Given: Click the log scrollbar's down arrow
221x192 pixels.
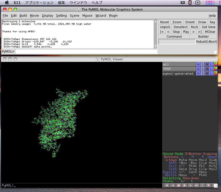Looking at the screenshot, I should [156, 47].
